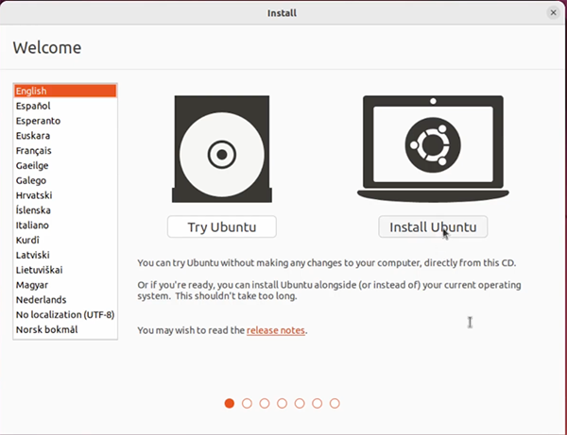Click the first filled progress dot
This screenshot has height=435, width=567.
(230, 403)
